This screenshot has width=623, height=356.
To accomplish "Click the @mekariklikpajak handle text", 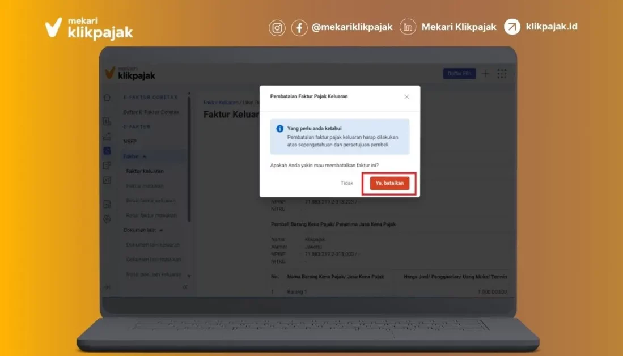I will (x=352, y=27).
